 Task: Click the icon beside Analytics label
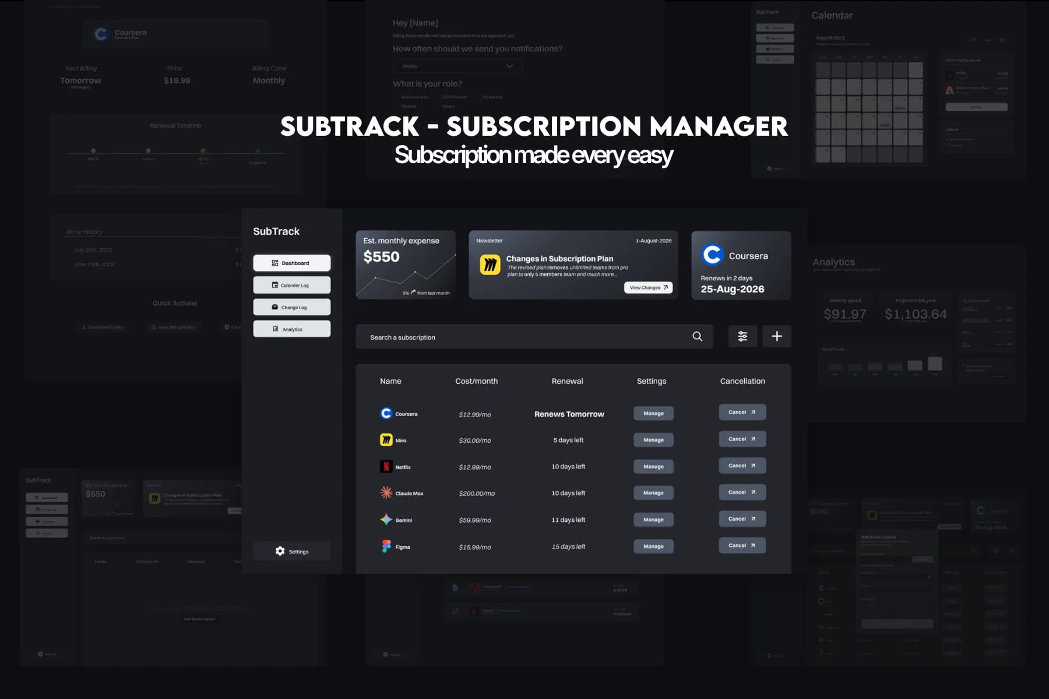pyautogui.click(x=276, y=329)
